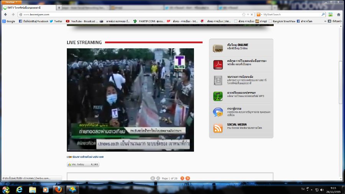Image resolution: width=345 pixels, height=194 pixels.
Task: Click the bookmark star in address bar
Action: pyautogui.click(x=243, y=15)
